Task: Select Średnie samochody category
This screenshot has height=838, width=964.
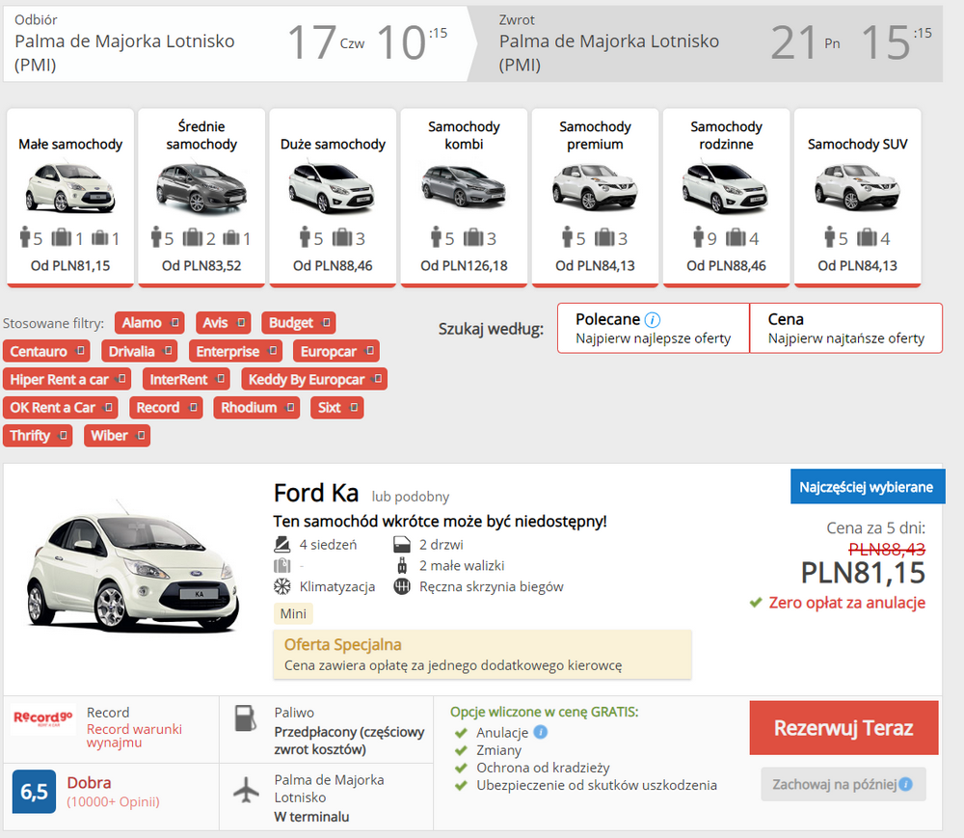Action: pyautogui.click(x=201, y=198)
